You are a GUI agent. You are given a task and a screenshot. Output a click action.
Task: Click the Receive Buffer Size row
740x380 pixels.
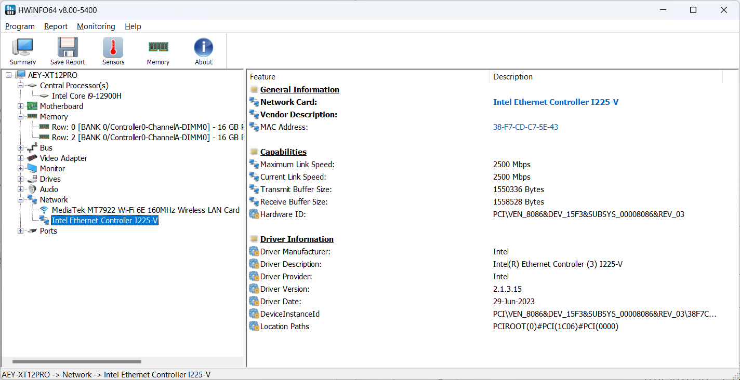493,202
